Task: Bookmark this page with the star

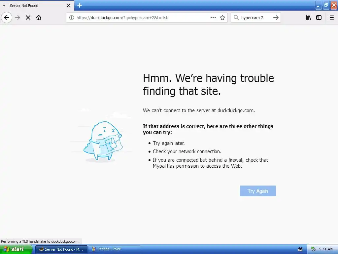Action: (x=222, y=18)
